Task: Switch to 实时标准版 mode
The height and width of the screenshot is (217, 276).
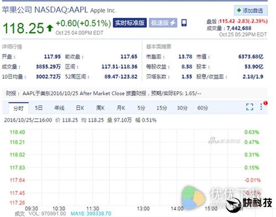Action: coord(130,23)
